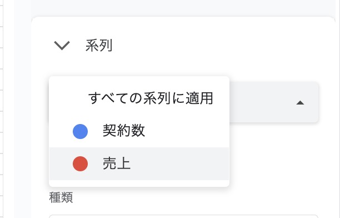The height and width of the screenshot is (218, 340).
Task: Click highlighted row right of 売上 text
Action: (179, 163)
